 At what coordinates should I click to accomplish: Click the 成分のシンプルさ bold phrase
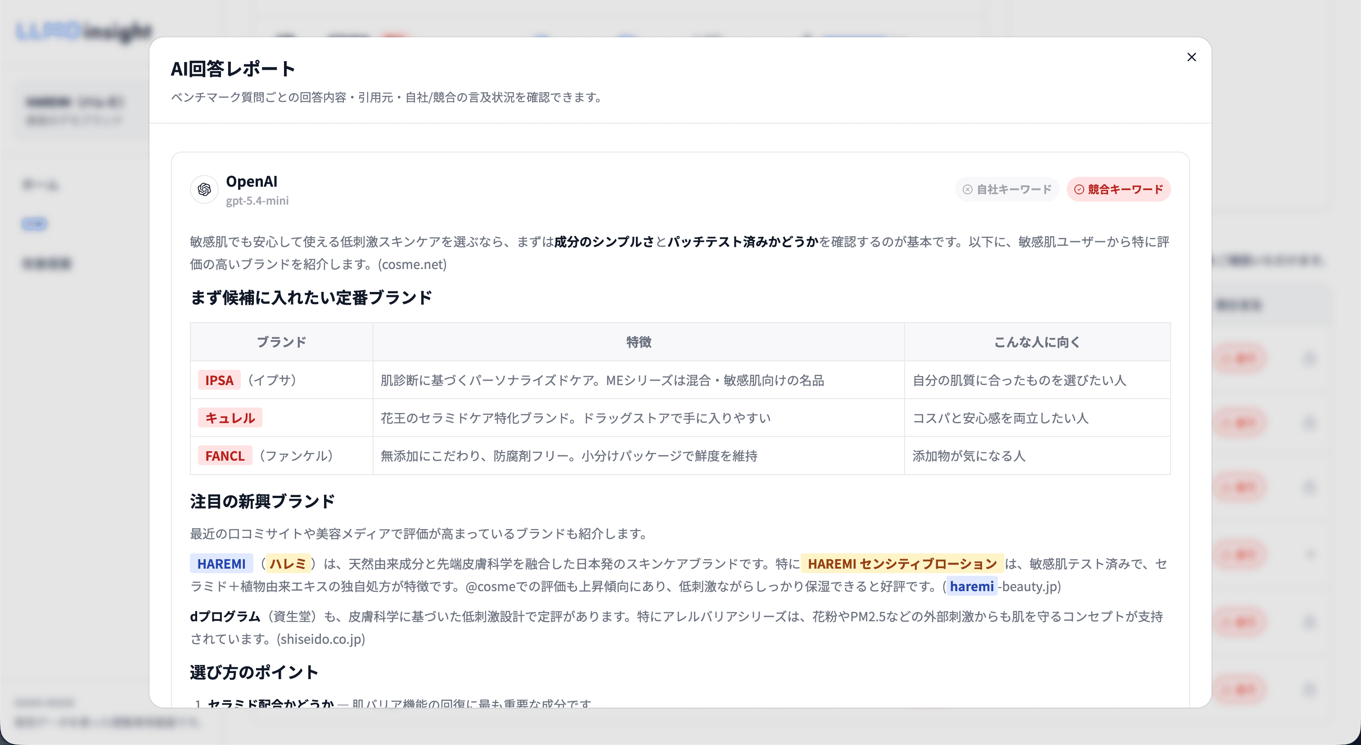point(604,242)
